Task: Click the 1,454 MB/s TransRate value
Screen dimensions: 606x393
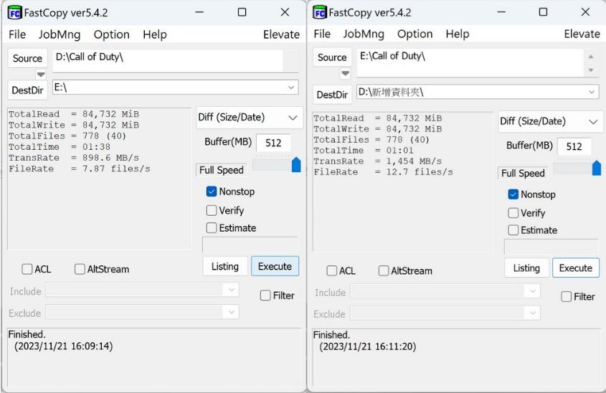Action: pyautogui.click(x=414, y=161)
